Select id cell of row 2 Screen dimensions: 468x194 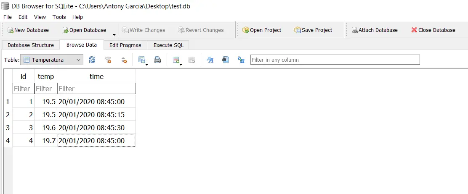click(23, 115)
